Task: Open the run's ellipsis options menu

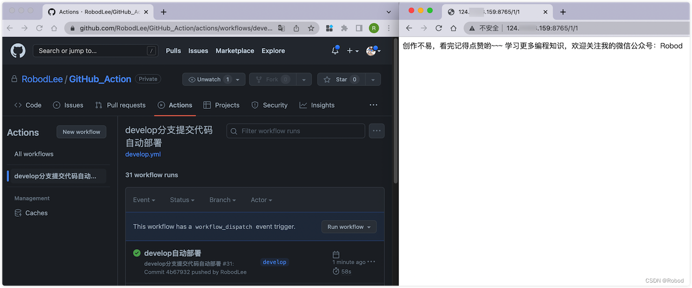Action: point(371,262)
